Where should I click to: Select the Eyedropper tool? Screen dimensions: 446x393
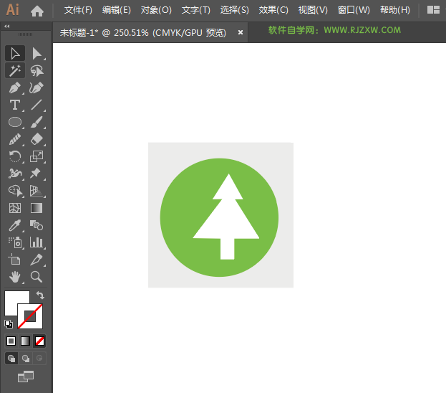15,225
